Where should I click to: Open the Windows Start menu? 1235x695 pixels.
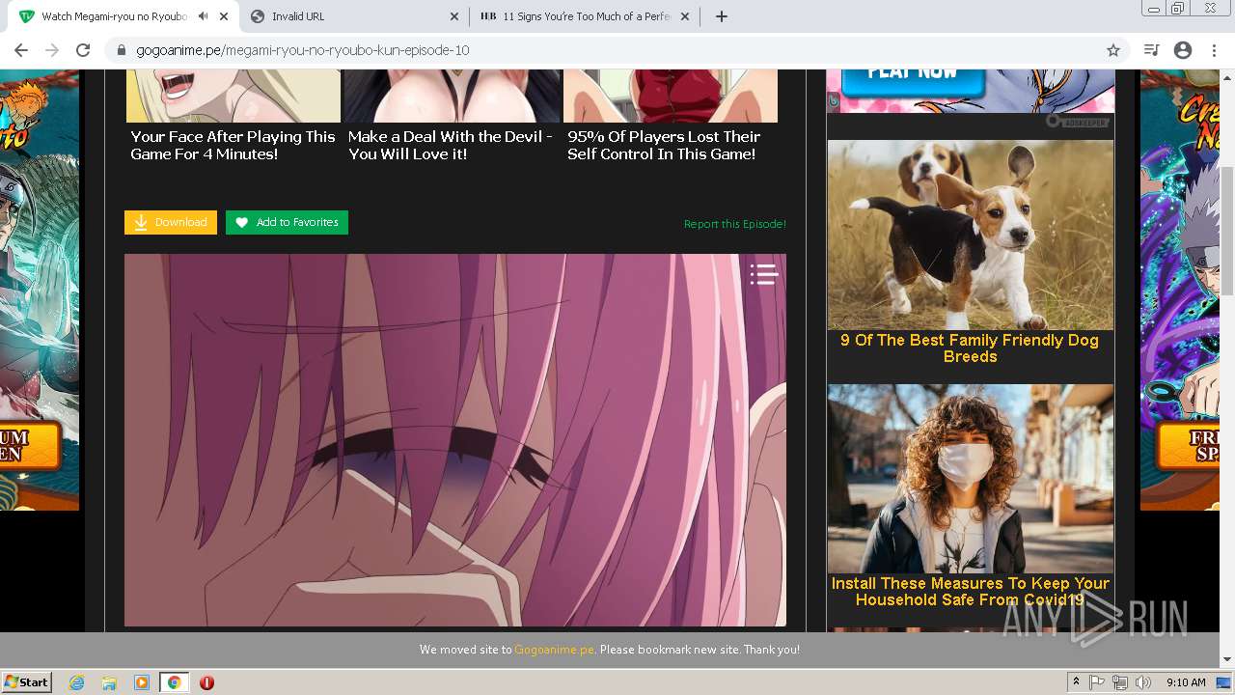click(27, 682)
